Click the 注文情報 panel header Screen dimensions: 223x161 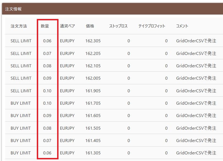(x=113, y=9)
